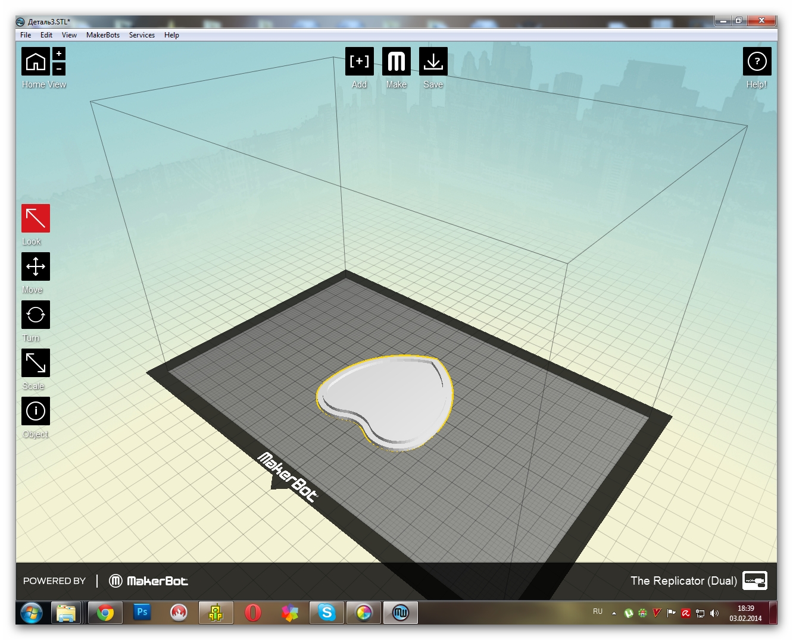This screenshot has height=640, width=793.
Task: Open the MakerBots menu
Action: [x=103, y=35]
